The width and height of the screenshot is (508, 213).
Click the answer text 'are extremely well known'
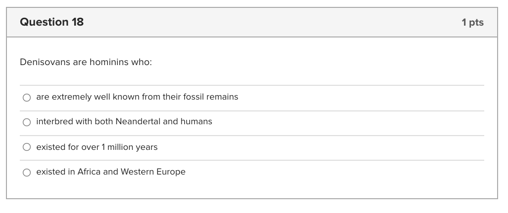click(82, 97)
